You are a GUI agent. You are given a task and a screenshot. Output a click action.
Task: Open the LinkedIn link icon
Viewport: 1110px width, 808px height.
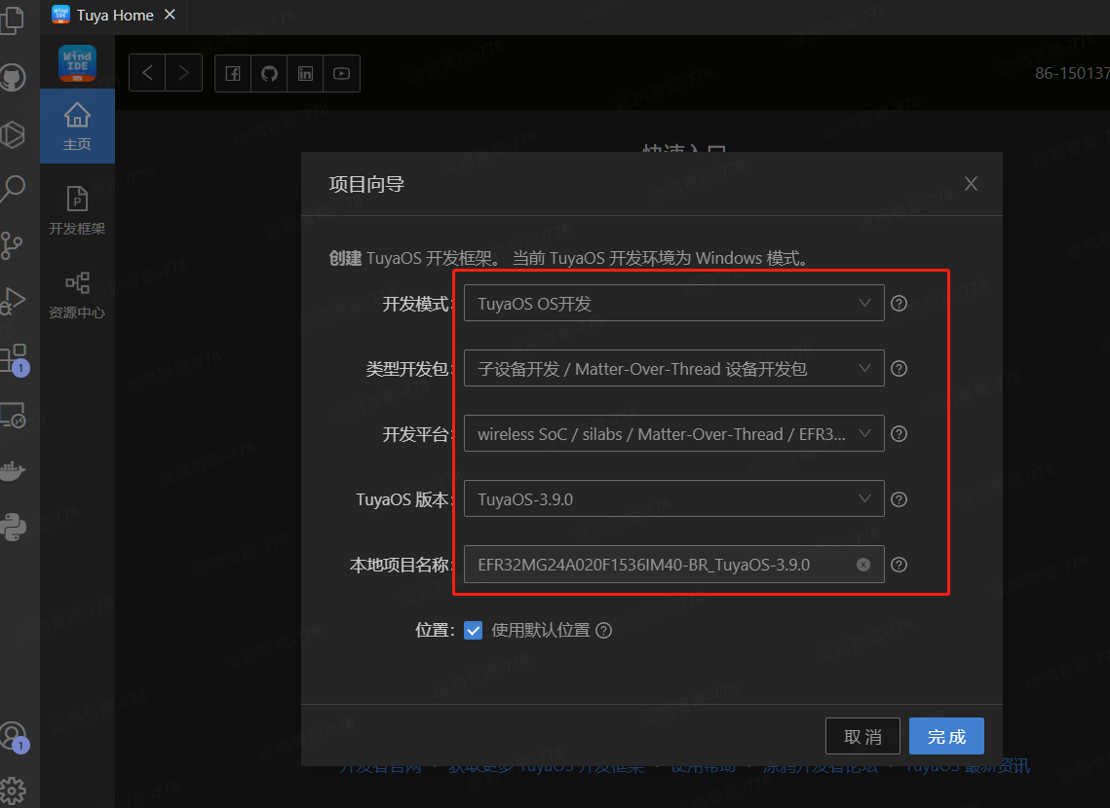[305, 74]
